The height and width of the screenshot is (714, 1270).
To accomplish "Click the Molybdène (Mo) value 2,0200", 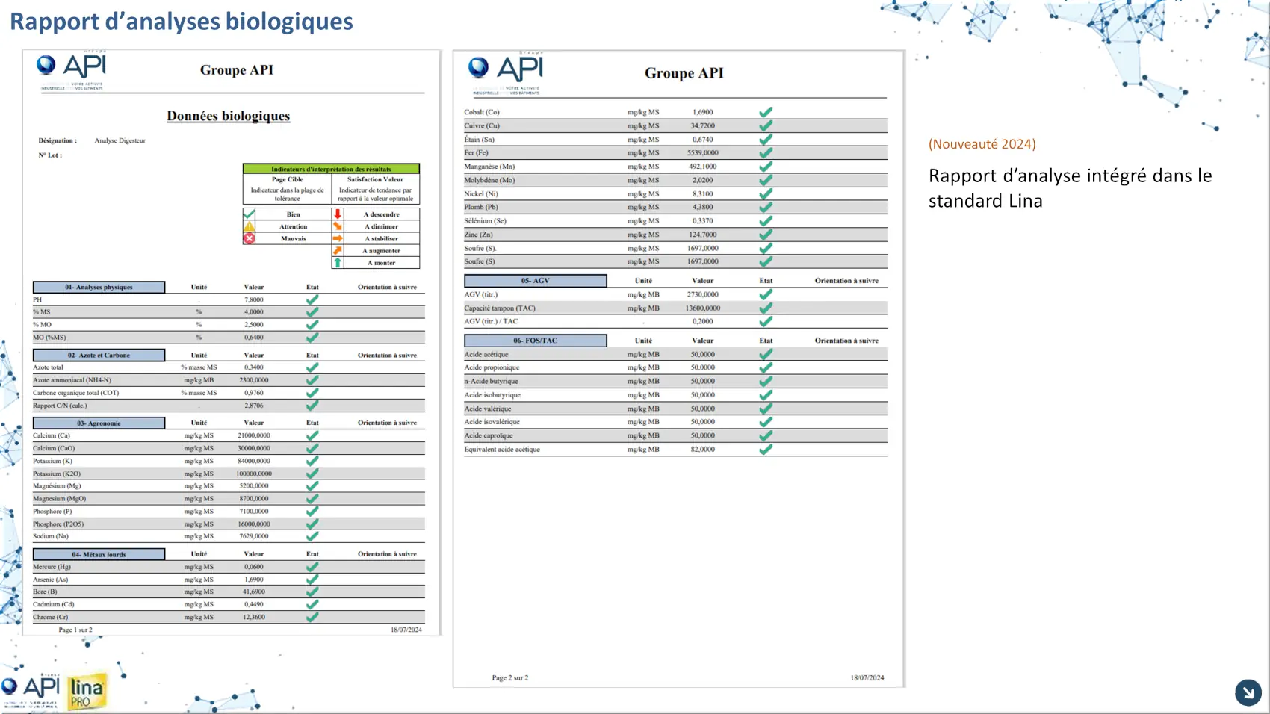I will pyautogui.click(x=702, y=180).
